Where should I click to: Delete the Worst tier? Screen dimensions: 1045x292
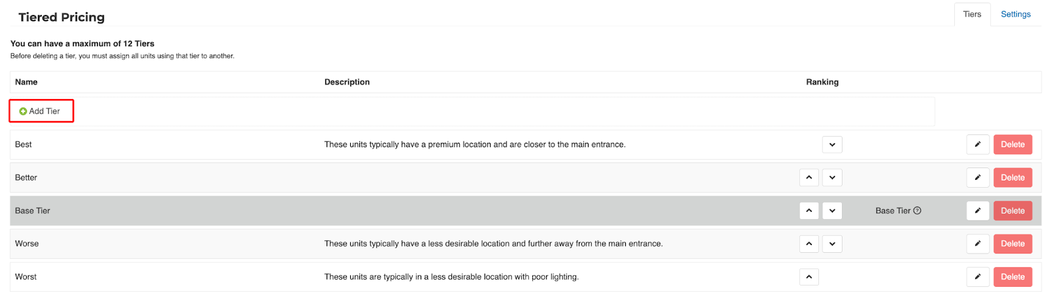pyautogui.click(x=1012, y=277)
